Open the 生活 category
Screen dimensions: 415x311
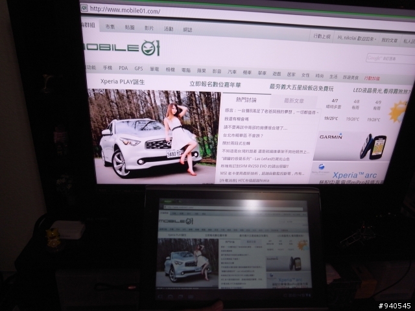click(333, 76)
